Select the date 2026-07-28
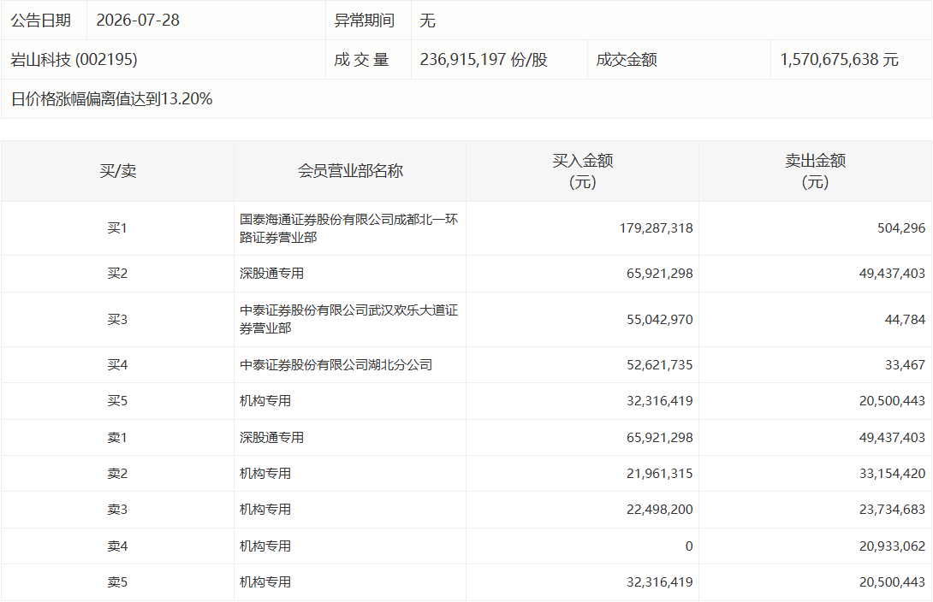 tap(138, 21)
